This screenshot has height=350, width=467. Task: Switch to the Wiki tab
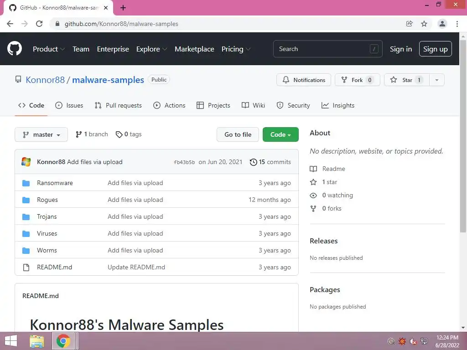click(x=253, y=105)
